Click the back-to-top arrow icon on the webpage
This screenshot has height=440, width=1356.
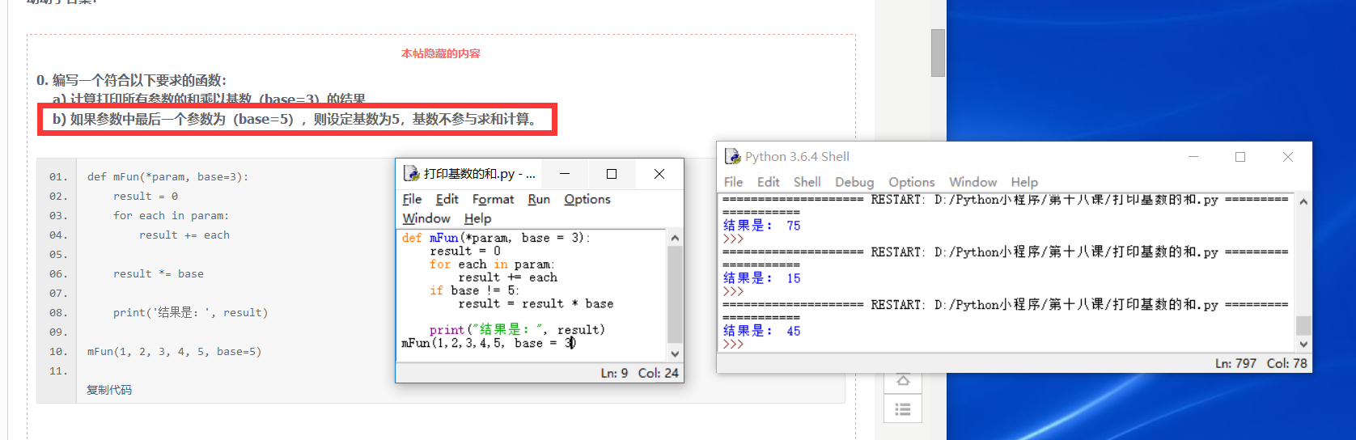pos(903,381)
